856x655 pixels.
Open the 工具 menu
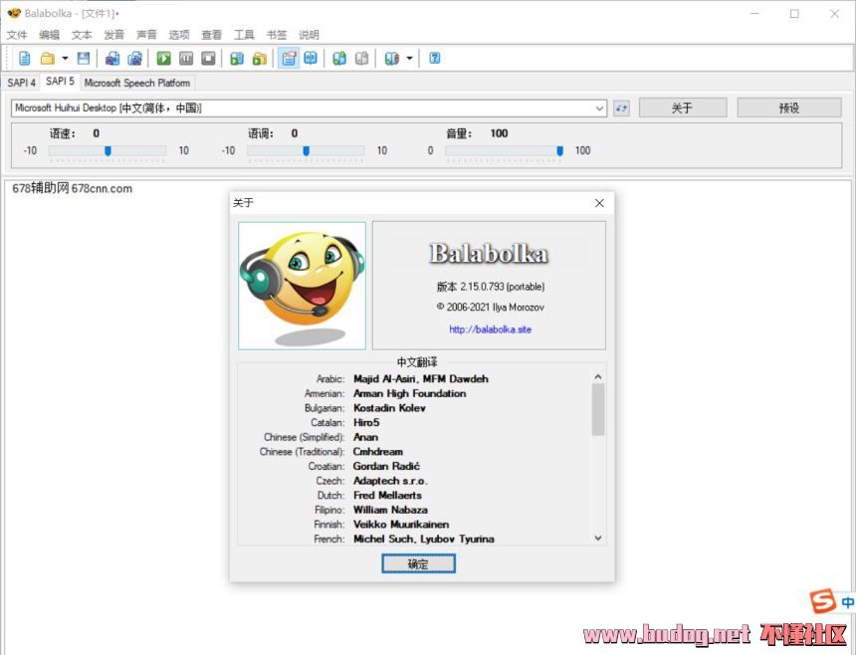[244, 35]
